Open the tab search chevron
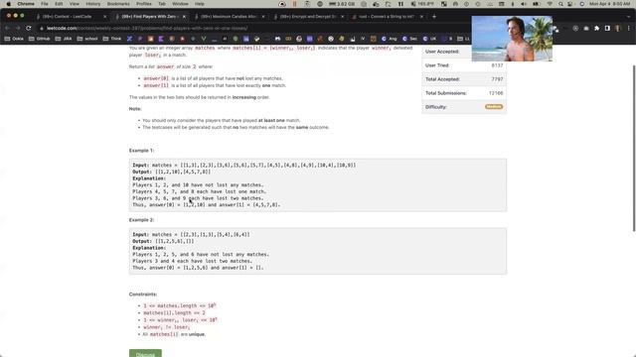This screenshot has width=636, height=357. (628, 17)
